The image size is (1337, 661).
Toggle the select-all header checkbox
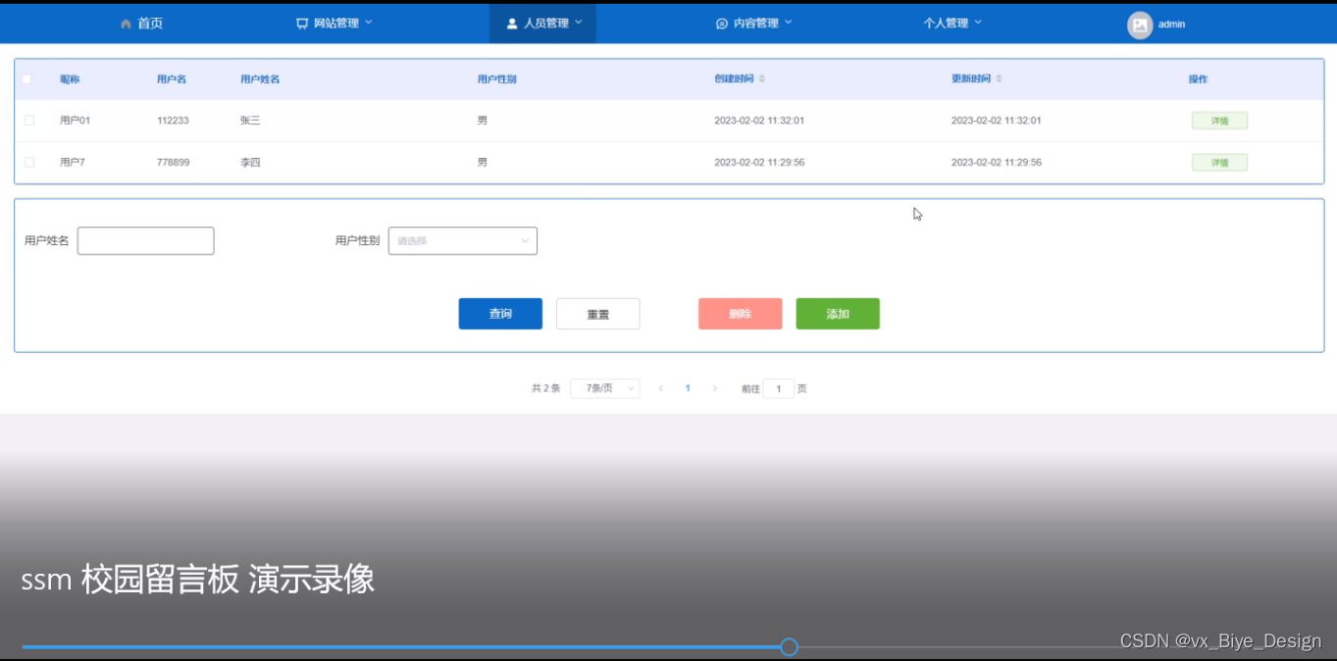coord(26,79)
